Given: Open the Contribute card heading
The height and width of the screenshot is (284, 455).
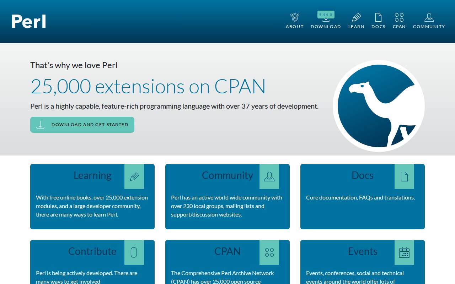Looking at the screenshot, I should pyautogui.click(x=92, y=251).
